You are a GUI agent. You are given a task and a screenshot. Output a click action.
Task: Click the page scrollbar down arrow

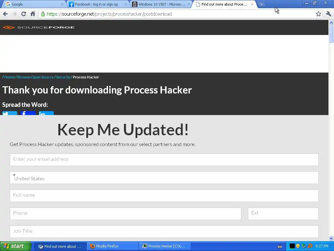coord(331,238)
